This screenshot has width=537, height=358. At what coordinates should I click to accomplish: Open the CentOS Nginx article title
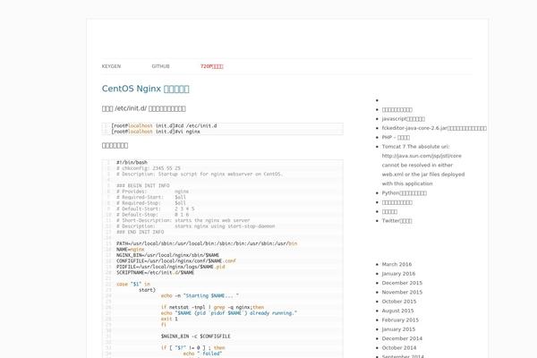pos(146,89)
